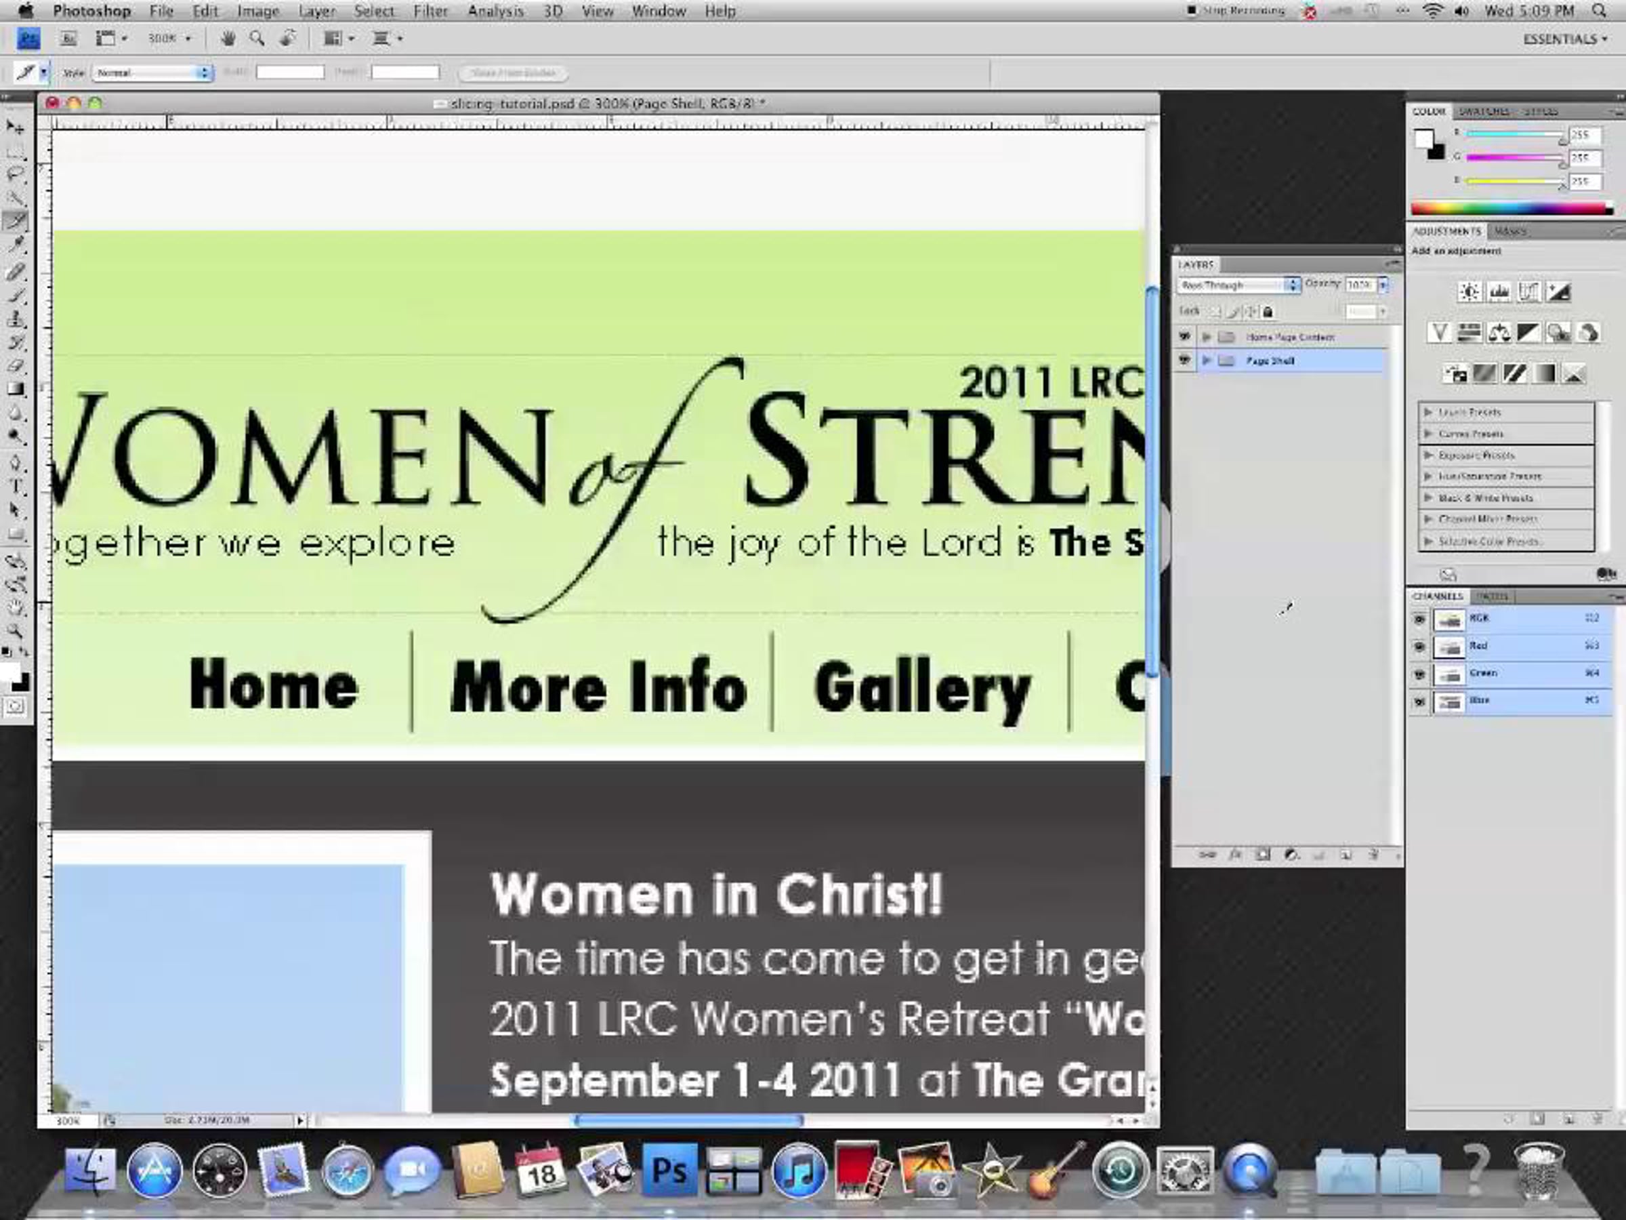Screen dimensions: 1626x1220
Task: Select the Gradient tool
Action: point(15,389)
